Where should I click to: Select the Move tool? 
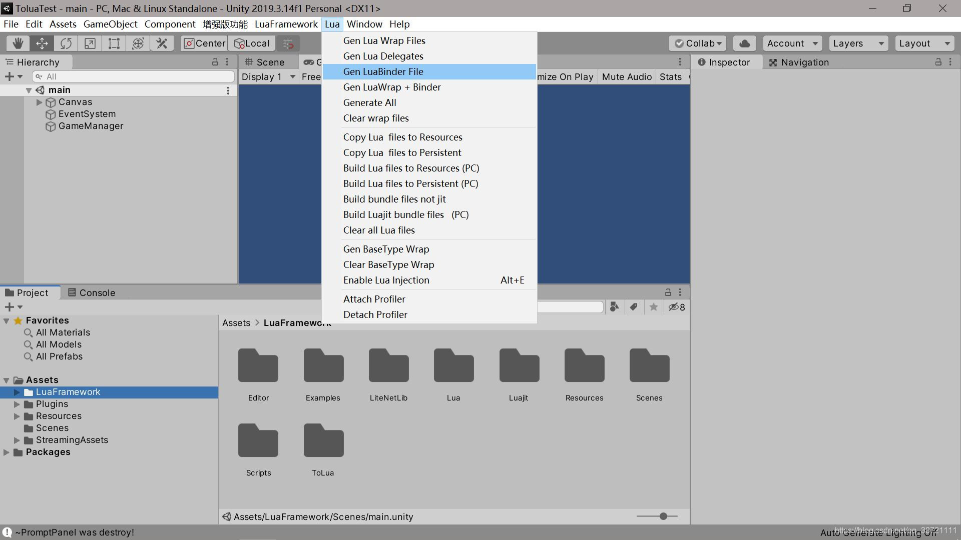[42, 43]
